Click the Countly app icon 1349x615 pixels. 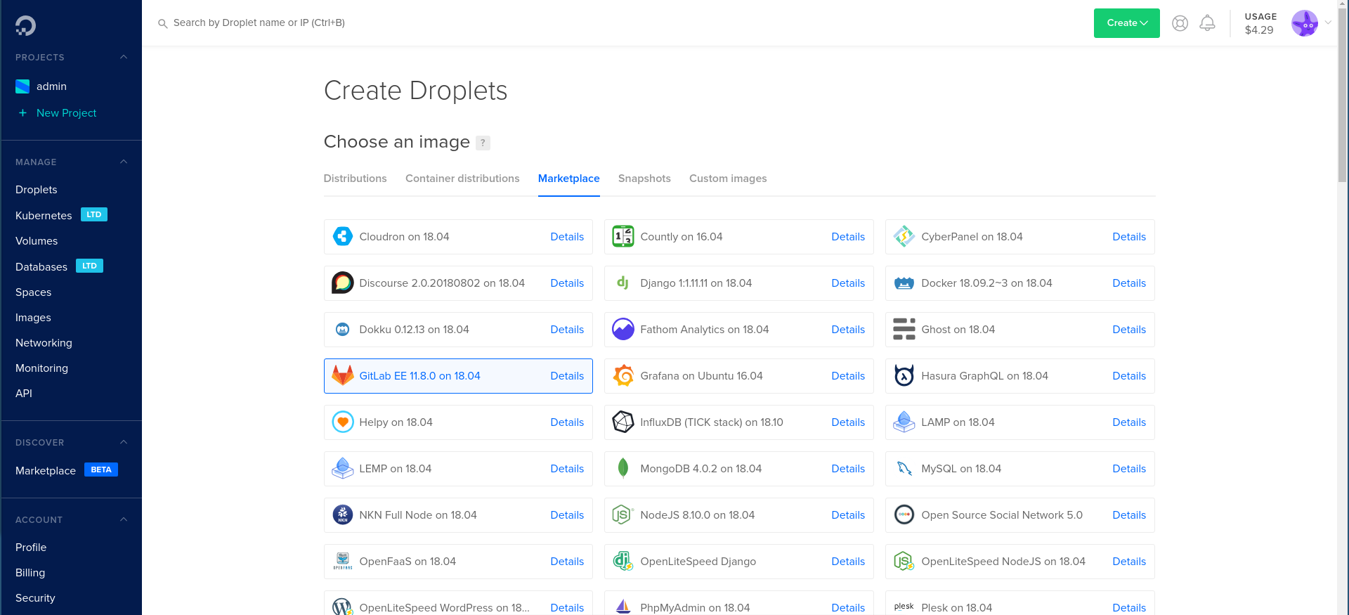pos(623,237)
